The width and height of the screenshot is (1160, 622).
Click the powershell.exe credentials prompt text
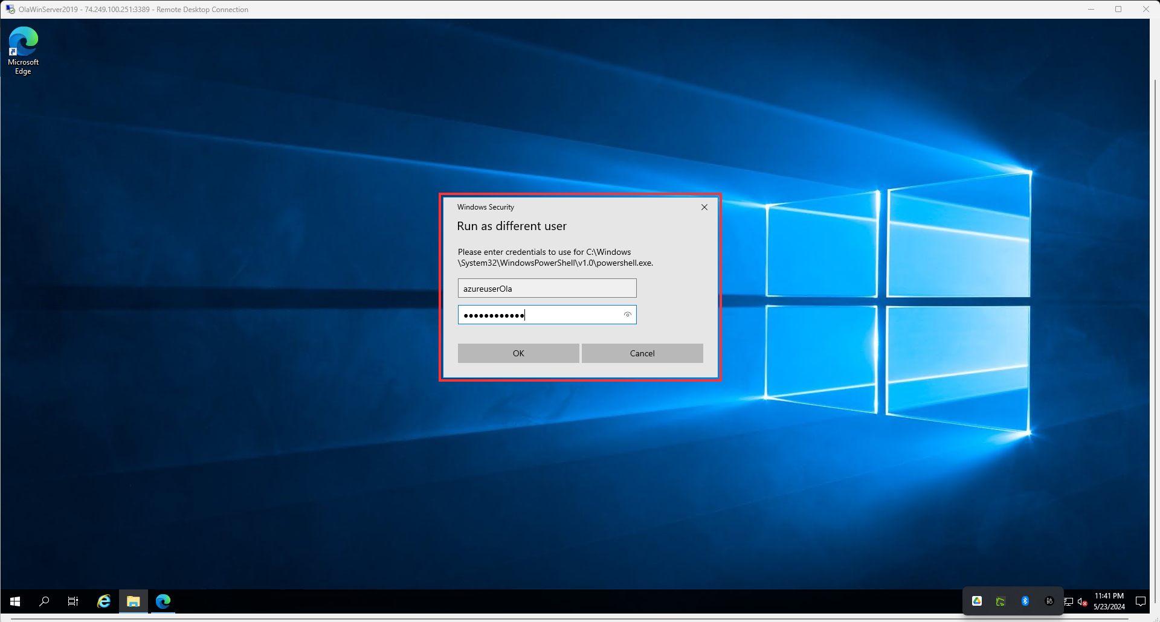[x=555, y=257]
